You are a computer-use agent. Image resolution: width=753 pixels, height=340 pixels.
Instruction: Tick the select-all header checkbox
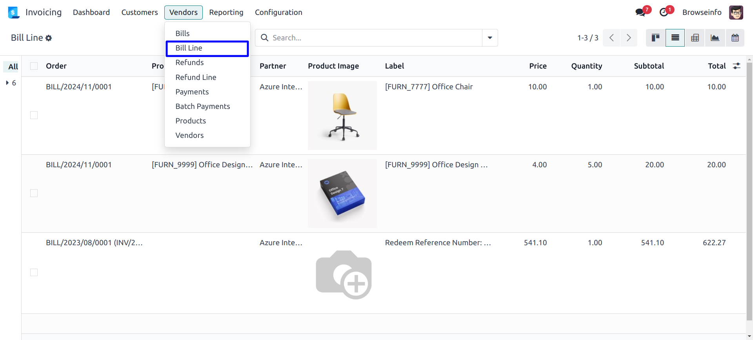[34, 66]
